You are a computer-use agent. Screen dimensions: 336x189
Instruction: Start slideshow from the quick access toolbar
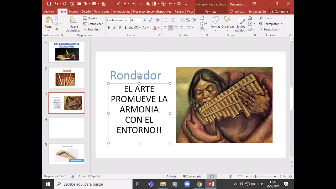click(x=72, y=4)
